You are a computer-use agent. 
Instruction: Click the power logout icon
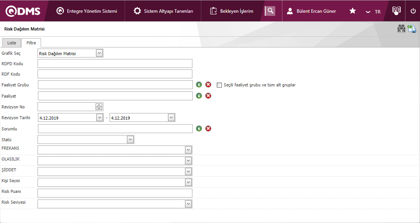tap(413, 11)
